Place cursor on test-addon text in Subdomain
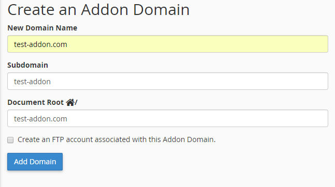This screenshot has height=187, width=335. coord(32,82)
